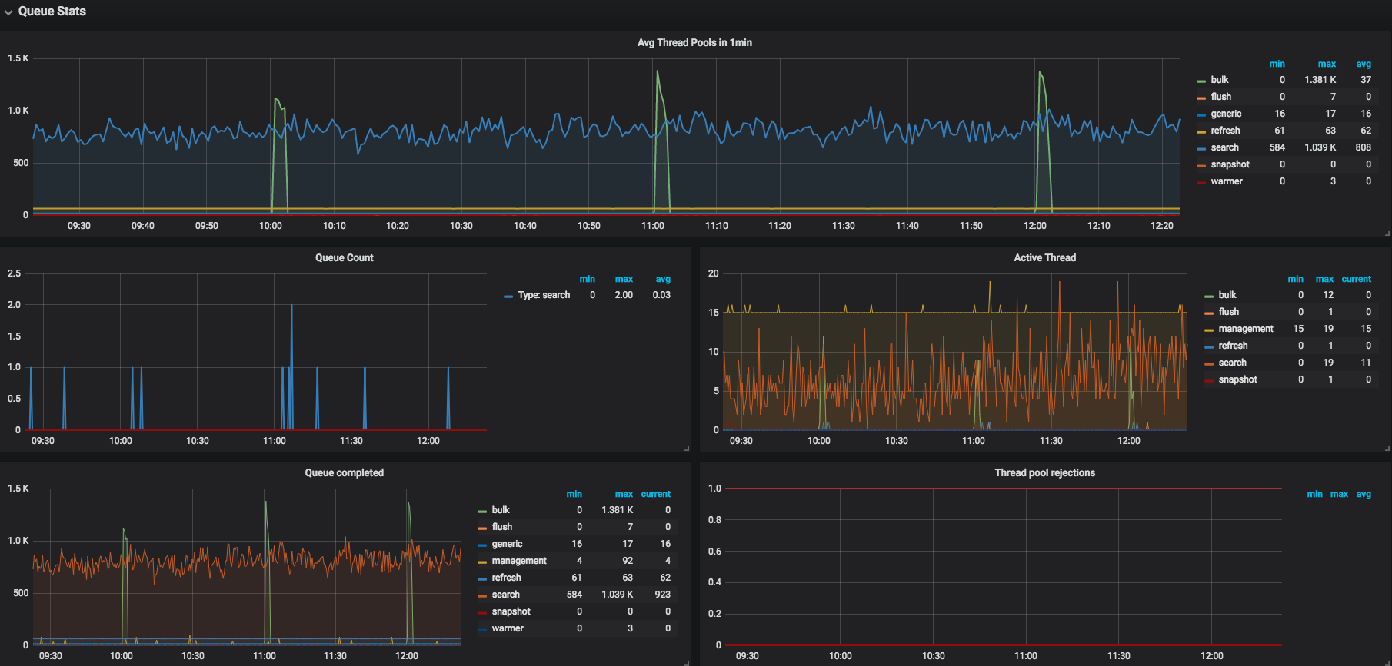Click bulk color line icon in Avg Thread Pools legend
1392x666 pixels.
1201,81
